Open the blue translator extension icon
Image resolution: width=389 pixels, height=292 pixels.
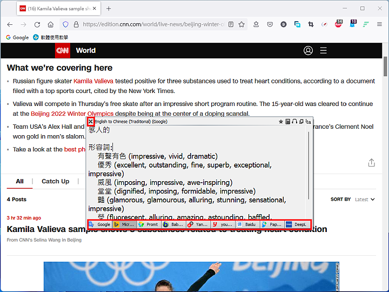click(x=297, y=24)
